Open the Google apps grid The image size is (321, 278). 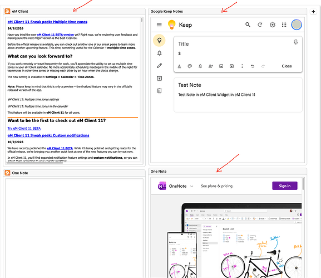click(284, 25)
